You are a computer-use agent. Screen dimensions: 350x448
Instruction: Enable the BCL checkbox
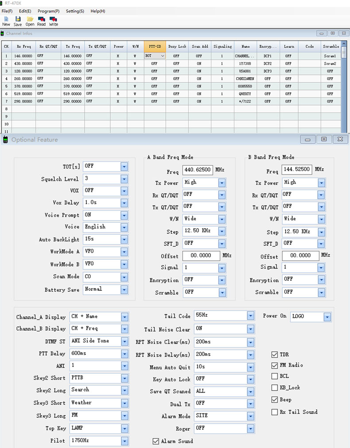(x=275, y=376)
